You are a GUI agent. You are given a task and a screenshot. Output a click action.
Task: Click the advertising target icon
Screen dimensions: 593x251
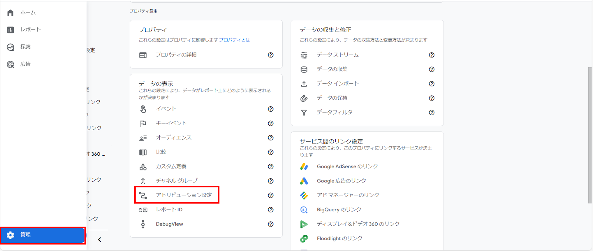[x=10, y=65]
